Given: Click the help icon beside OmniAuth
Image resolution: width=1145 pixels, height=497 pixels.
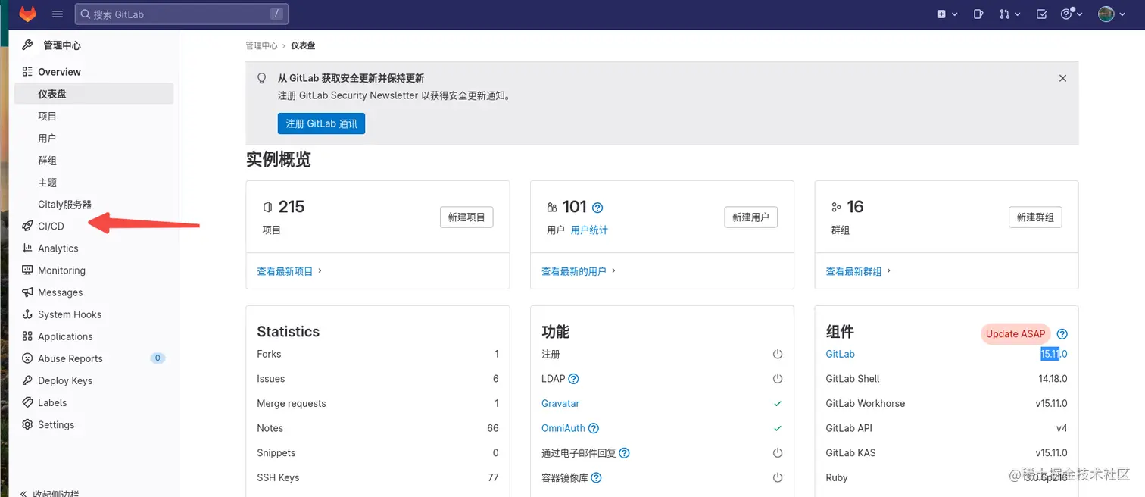Looking at the screenshot, I should 594,428.
